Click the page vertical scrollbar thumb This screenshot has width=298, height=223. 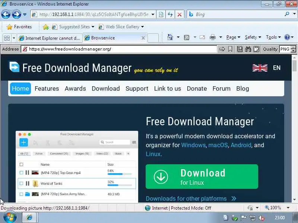[x=294, y=65]
